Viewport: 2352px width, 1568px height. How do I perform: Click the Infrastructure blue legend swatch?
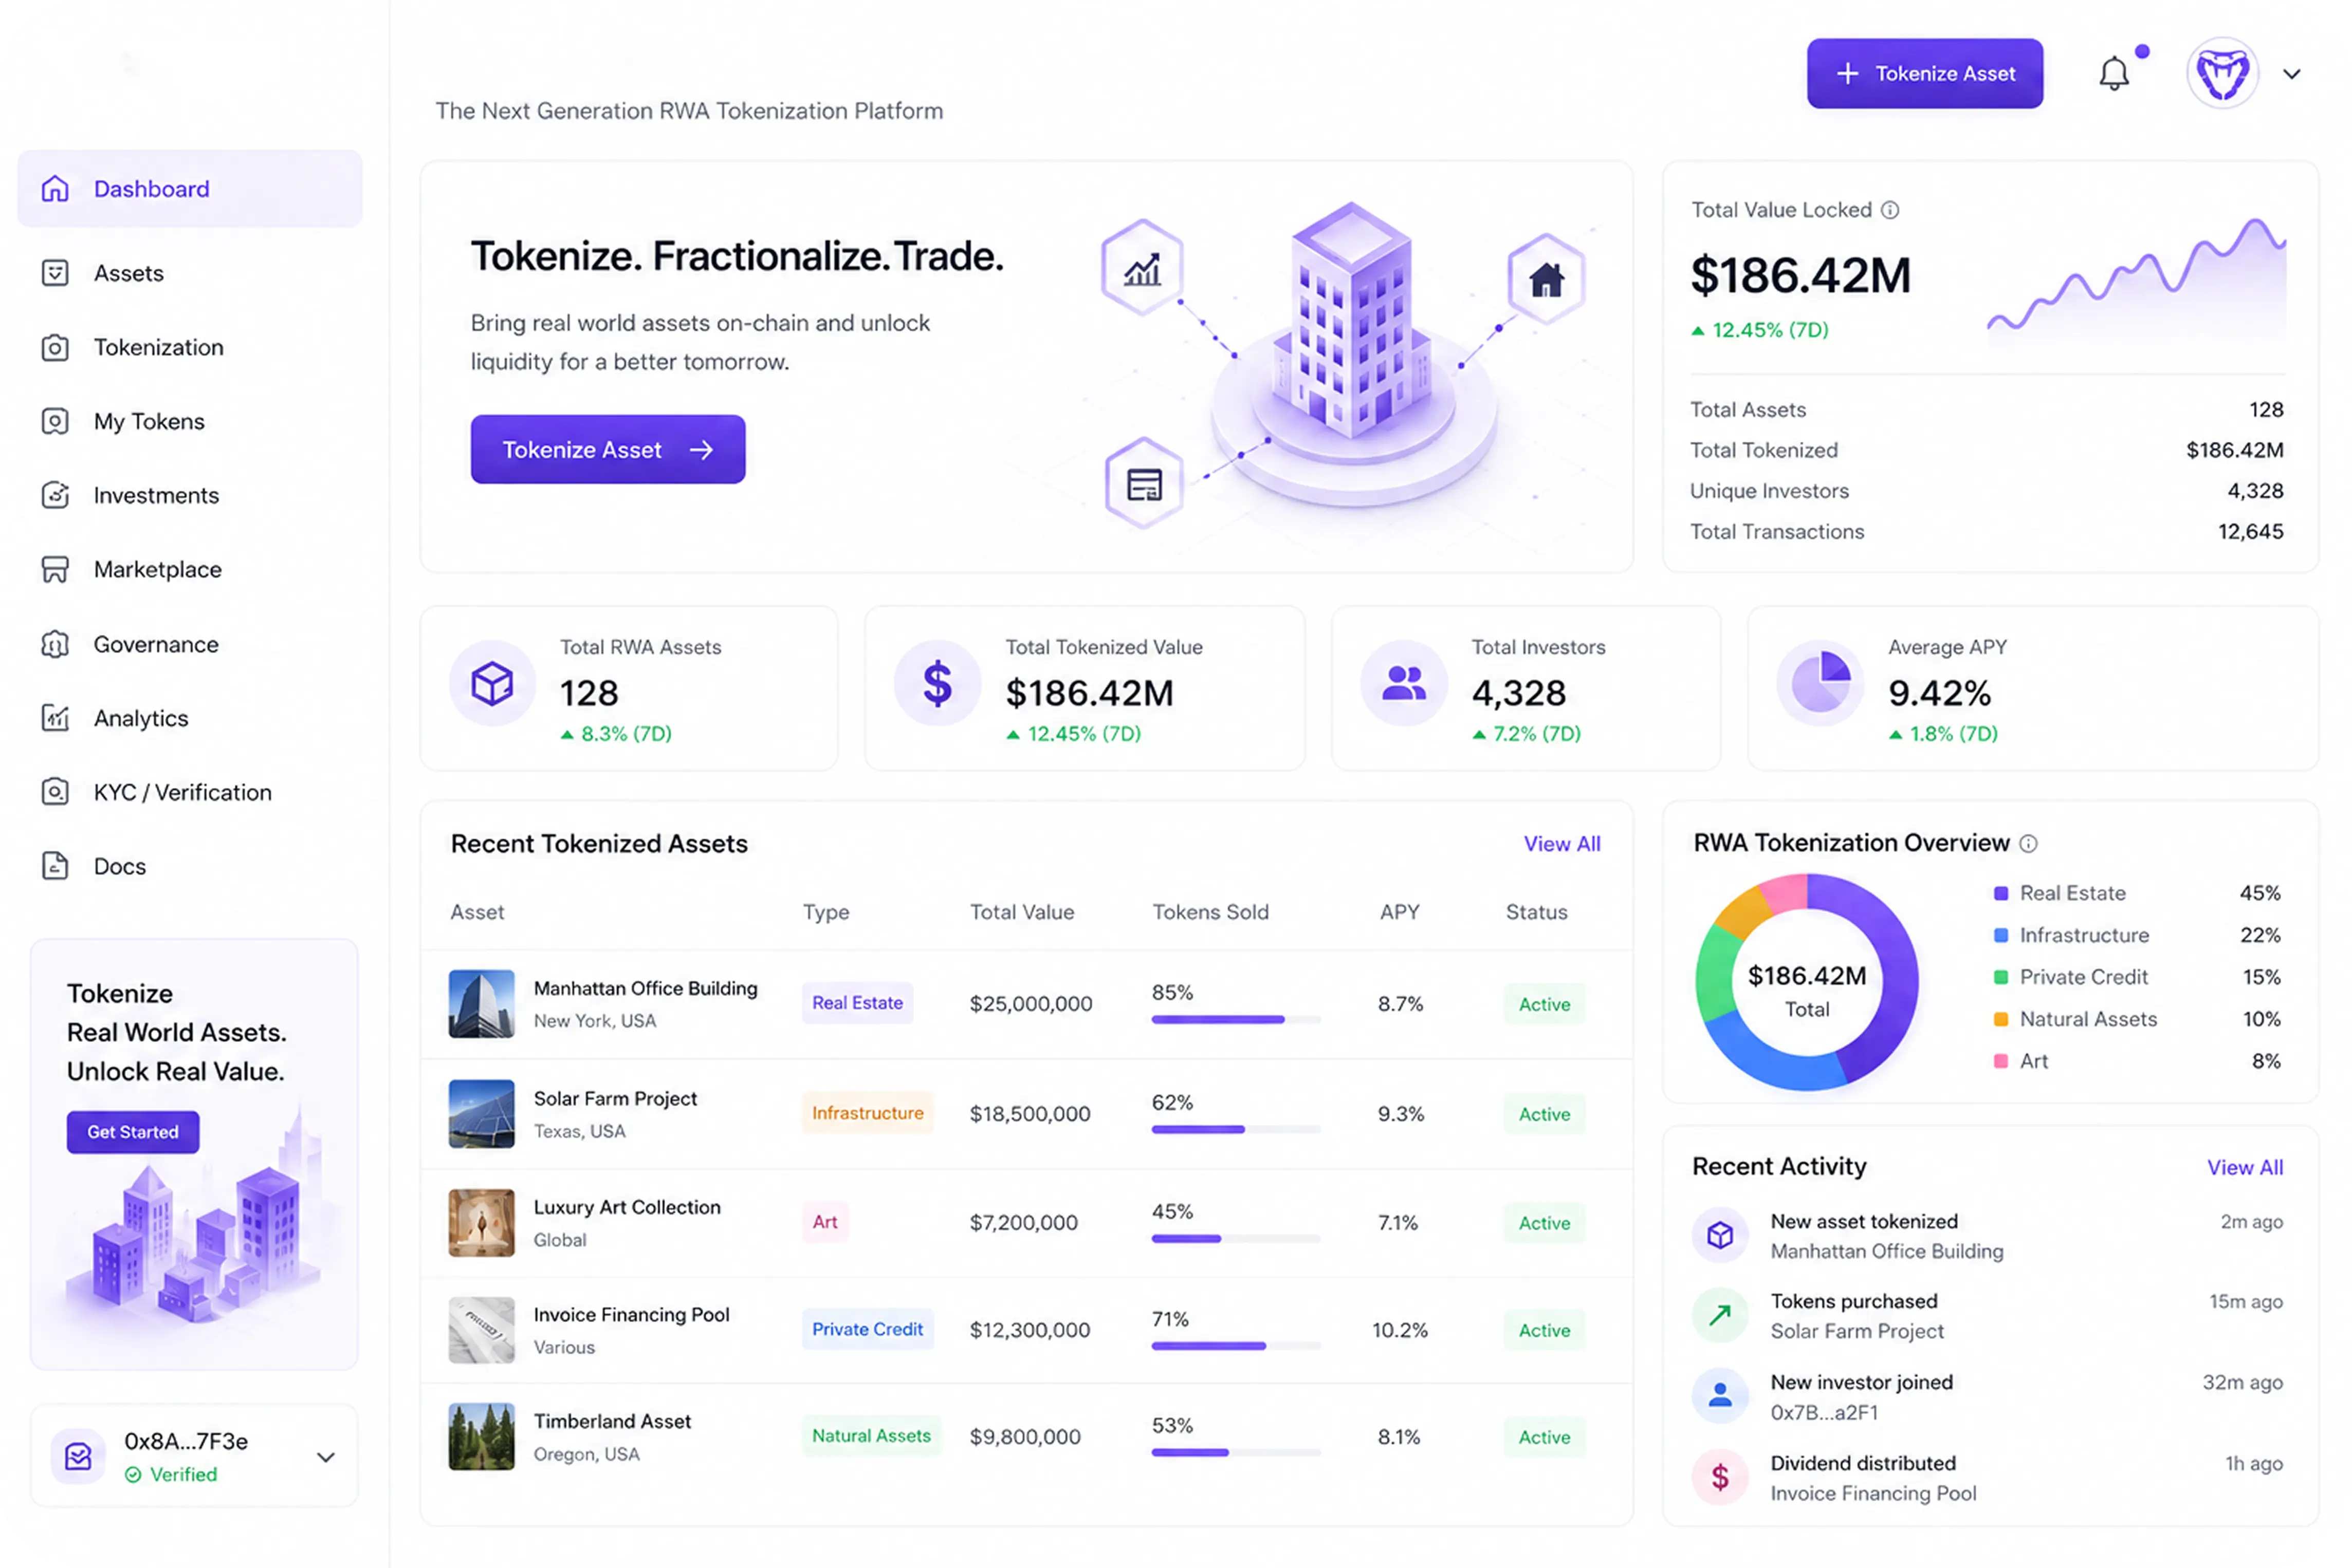(x=2001, y=935)
